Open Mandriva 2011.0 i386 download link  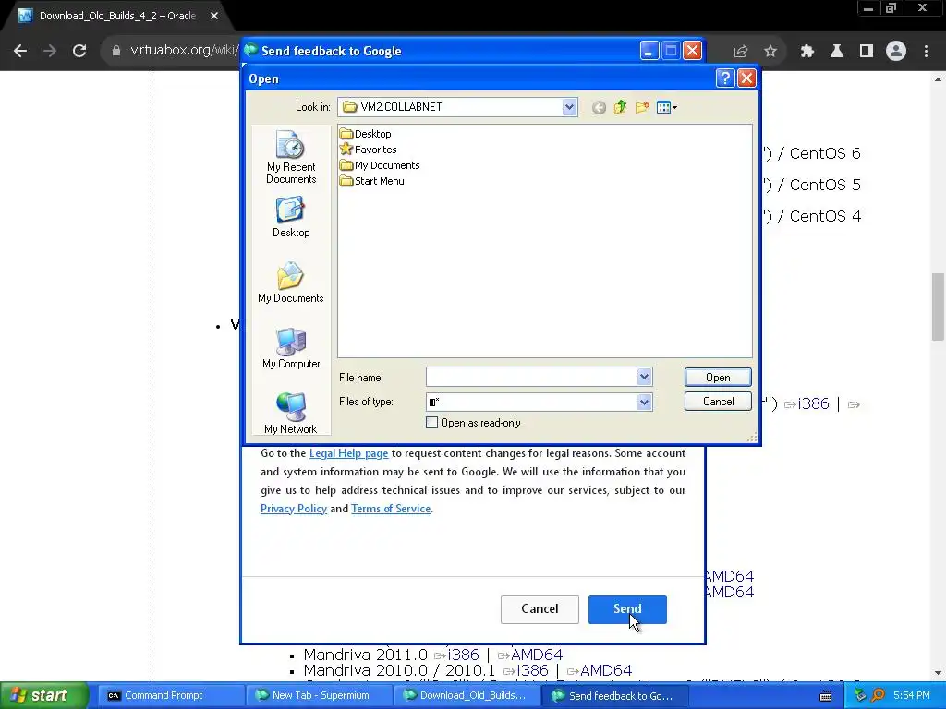[463, 655]
